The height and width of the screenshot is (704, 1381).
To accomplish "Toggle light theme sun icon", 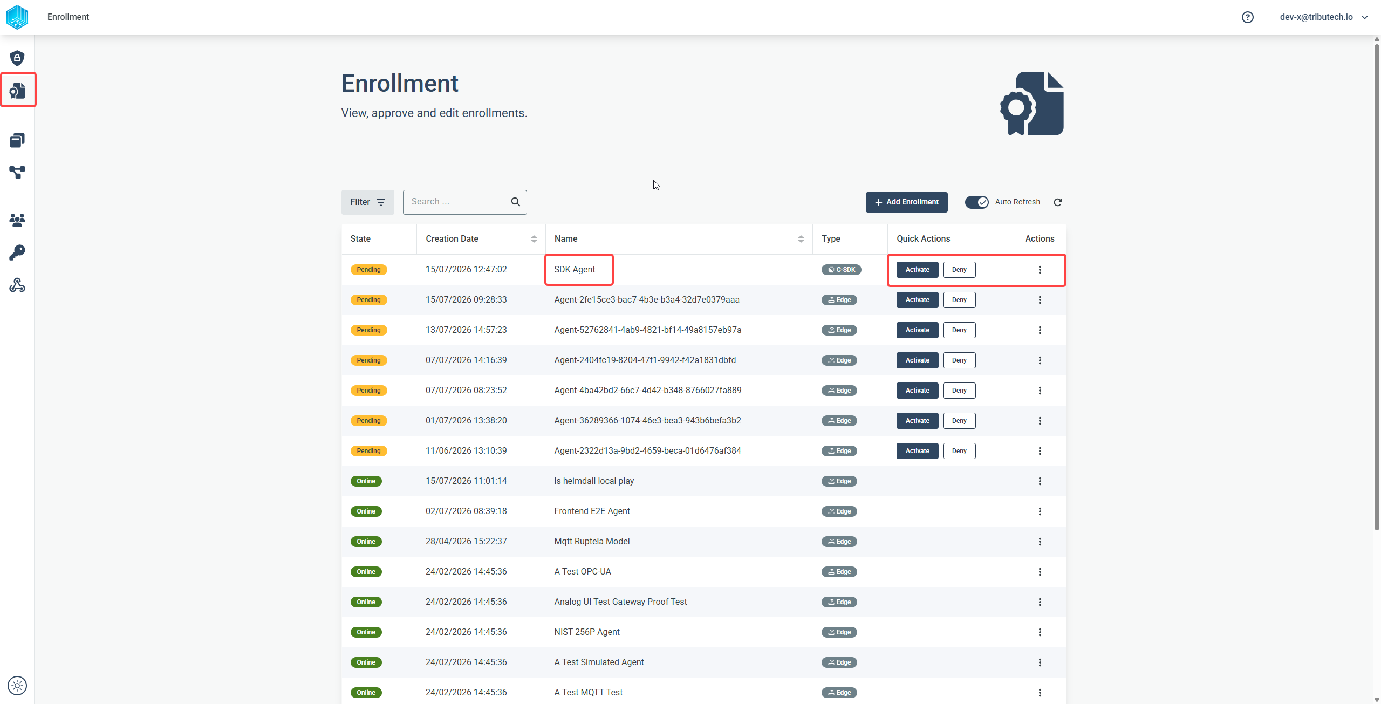I will pos(17,686).
